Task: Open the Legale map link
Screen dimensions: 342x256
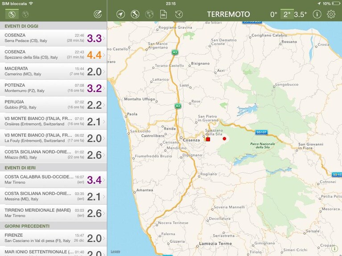Action: (115, 252)
